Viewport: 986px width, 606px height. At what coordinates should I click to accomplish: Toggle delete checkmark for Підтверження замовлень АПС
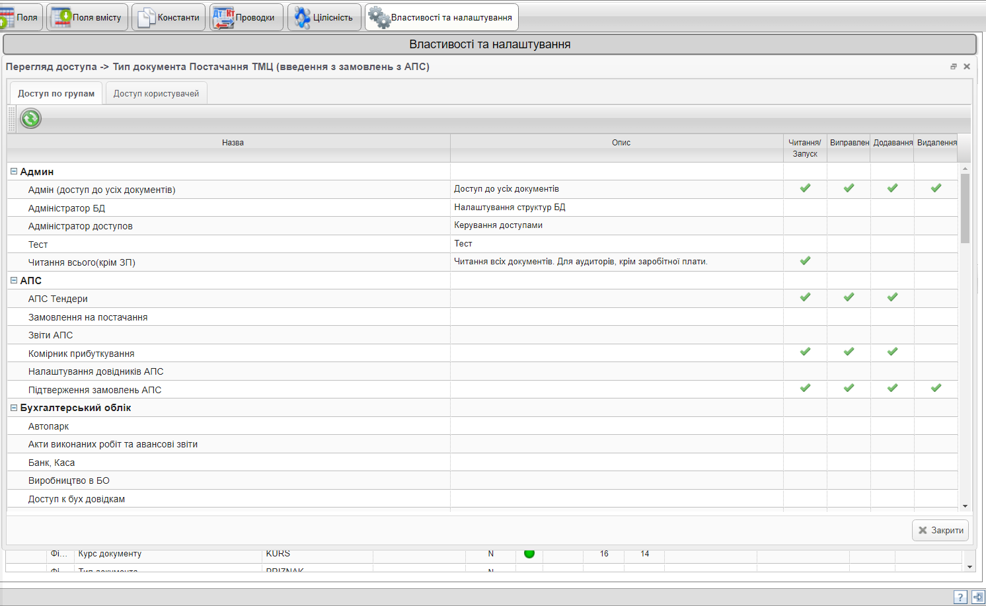936,389
